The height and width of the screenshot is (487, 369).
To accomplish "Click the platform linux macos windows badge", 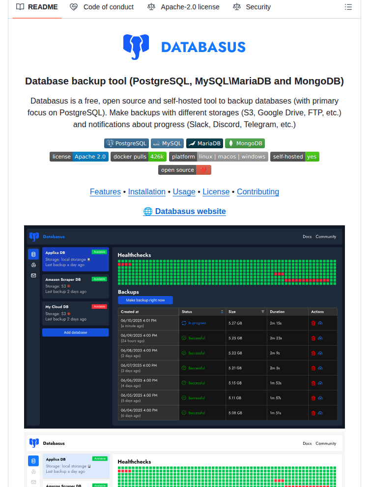I will (x=219, y=157).
